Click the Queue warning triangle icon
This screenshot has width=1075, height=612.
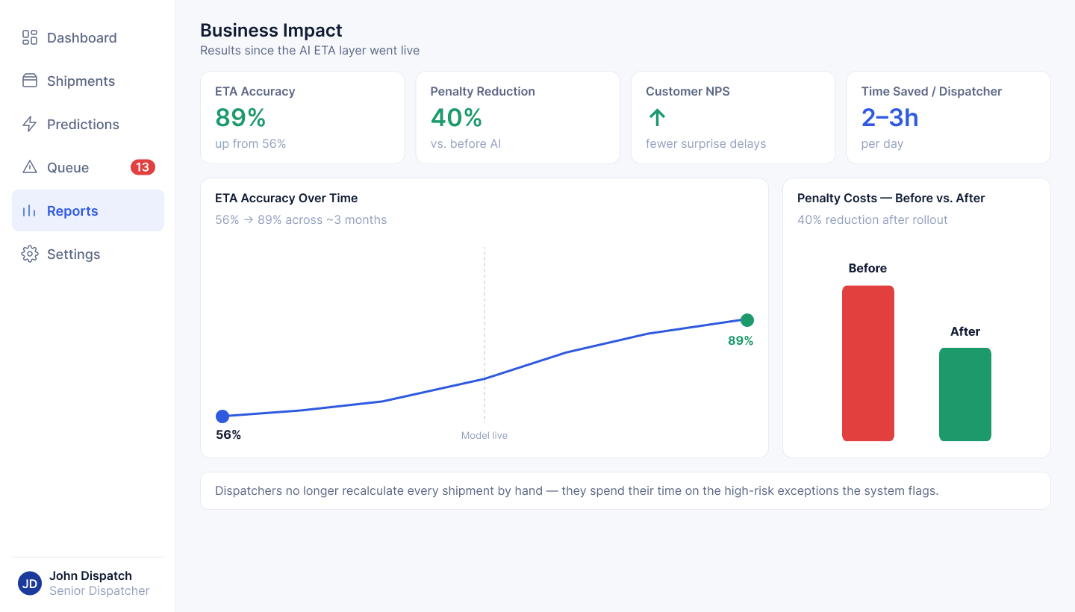[x=30, y=167]
